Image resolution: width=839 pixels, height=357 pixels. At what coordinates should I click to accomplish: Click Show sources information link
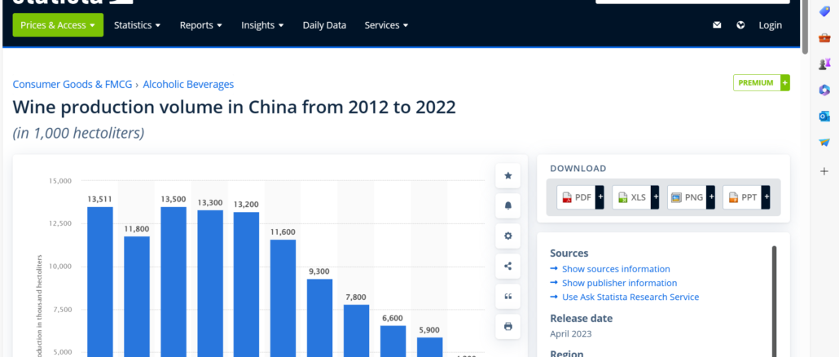[x=616, y=269]
